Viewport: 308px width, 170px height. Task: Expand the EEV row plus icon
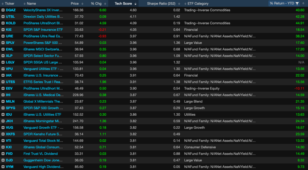[x=3, y=88]
